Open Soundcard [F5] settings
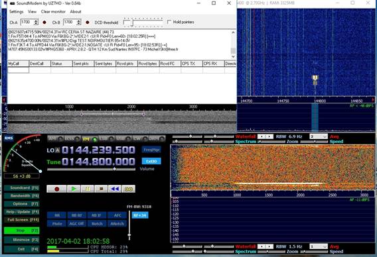377x257 pixels. point(22,188)
